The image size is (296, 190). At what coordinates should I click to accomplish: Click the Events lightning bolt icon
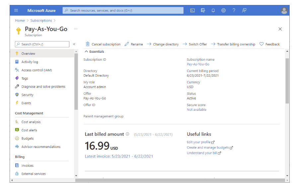17,103
